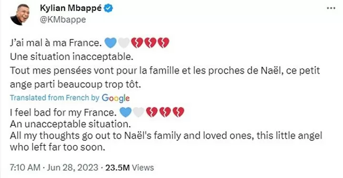
Task: Click the 'Une situation inacceptable.' line
Action: 71,57
